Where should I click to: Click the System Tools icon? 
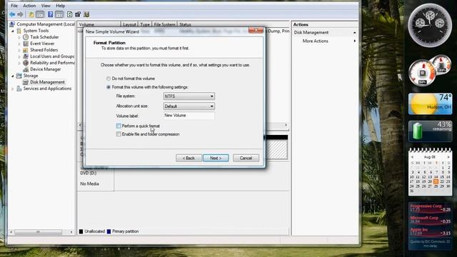[19, 31]
